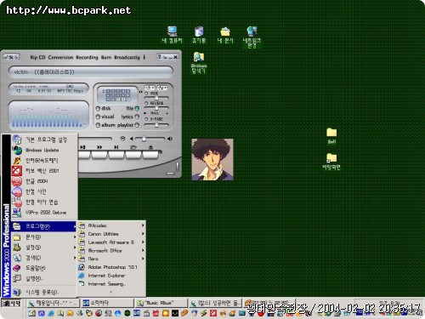This screenshot has height=319, width=425.
Task: Click the volume slider in player
Action: [x=150, y=139]
